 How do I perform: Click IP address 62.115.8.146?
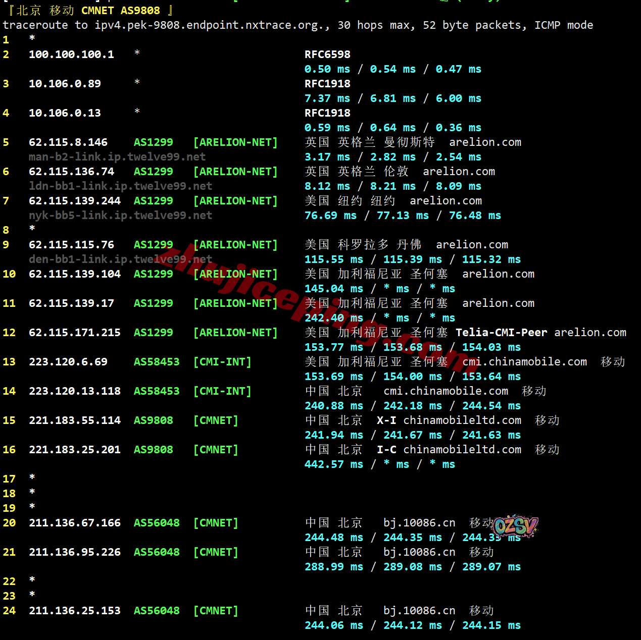[x=68, y=142]
